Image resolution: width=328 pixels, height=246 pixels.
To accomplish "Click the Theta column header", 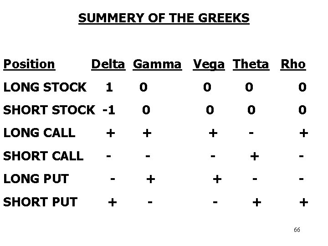I will [x=251, y=64].
